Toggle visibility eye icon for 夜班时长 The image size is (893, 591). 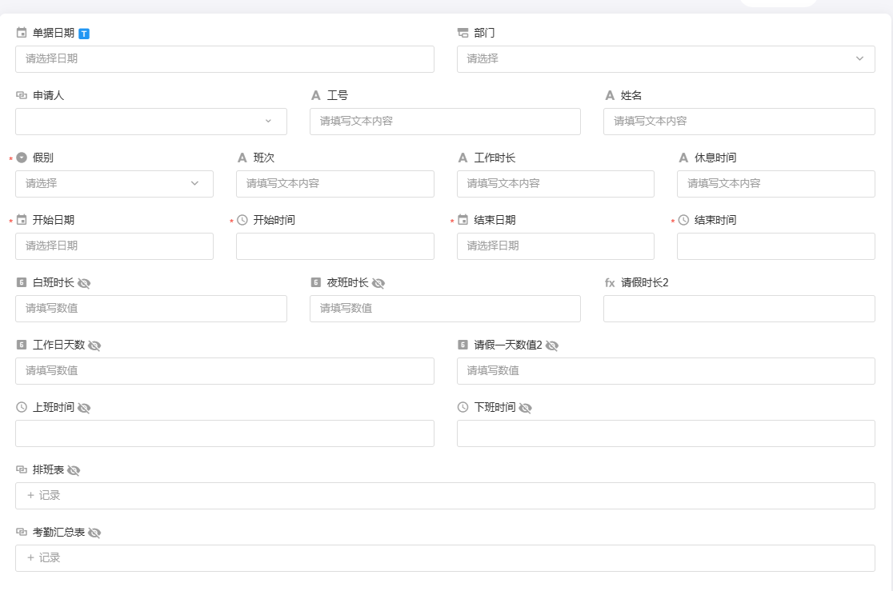[378, 283]
